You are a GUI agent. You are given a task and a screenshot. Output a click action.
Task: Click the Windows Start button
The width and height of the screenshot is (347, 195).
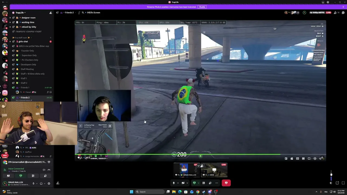(x=131, y=192)
